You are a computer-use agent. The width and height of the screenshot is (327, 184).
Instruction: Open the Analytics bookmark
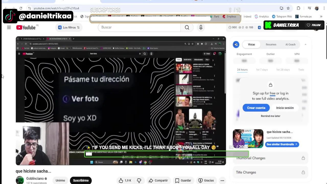tap(262, 16)
